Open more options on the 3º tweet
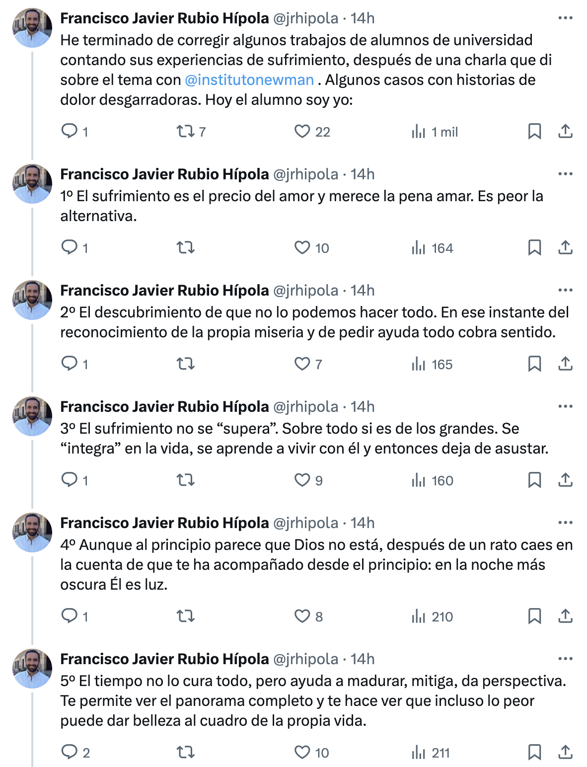Image resolution: width=587 pixels, height=767 pixels. 565,406
